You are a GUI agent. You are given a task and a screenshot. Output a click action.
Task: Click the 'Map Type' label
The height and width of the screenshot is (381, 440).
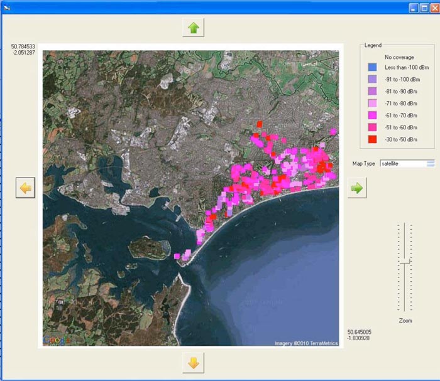364,164
